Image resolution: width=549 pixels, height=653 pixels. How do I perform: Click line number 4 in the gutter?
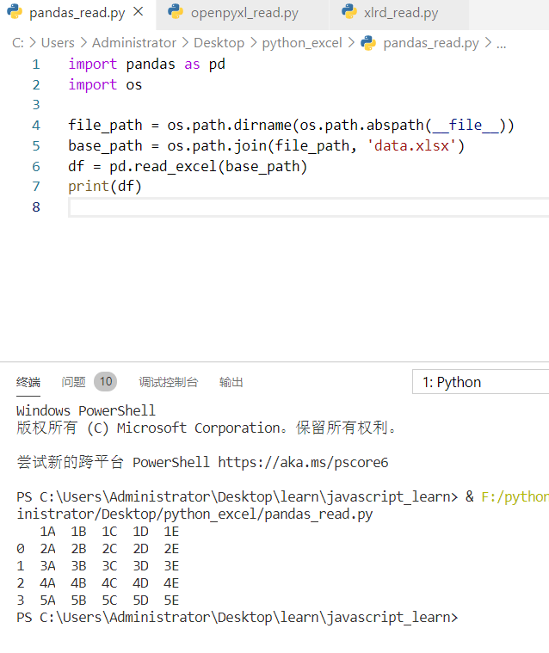36,126
